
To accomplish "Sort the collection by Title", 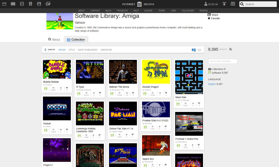I will [72, 50].
